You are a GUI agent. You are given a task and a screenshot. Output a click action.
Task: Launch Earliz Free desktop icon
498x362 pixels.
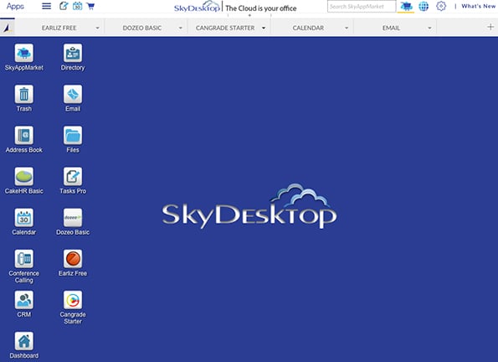tap(73, 259)
